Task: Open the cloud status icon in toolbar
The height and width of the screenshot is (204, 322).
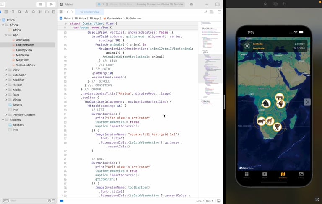Action: tap(191, 4)
